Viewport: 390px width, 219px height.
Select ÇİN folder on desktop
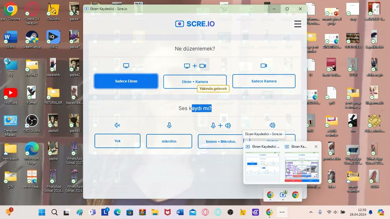10,179
